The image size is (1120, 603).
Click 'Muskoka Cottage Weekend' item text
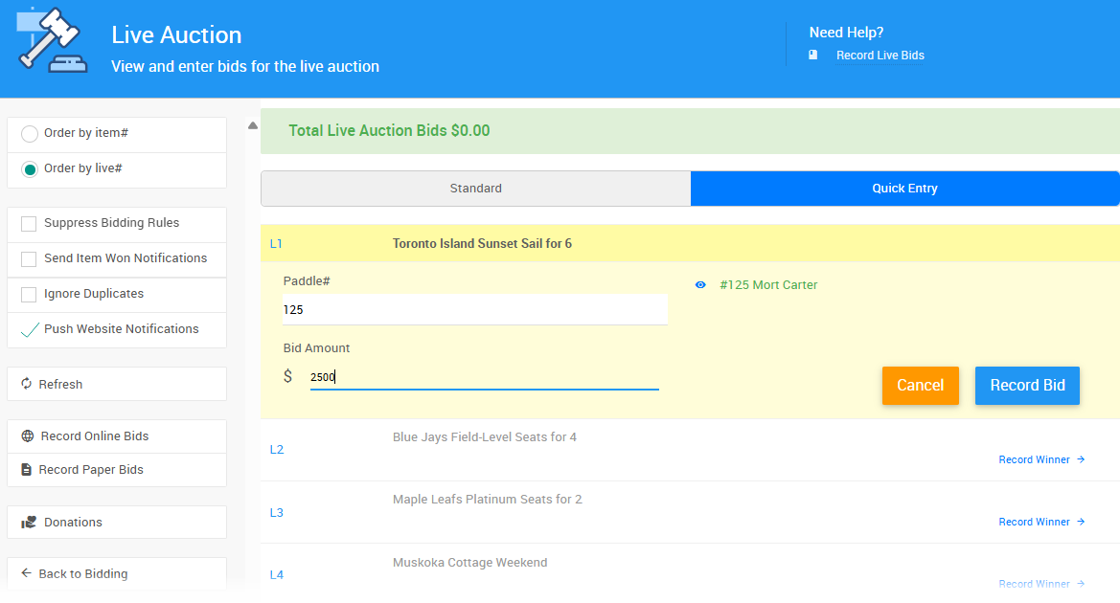point(470,563)
